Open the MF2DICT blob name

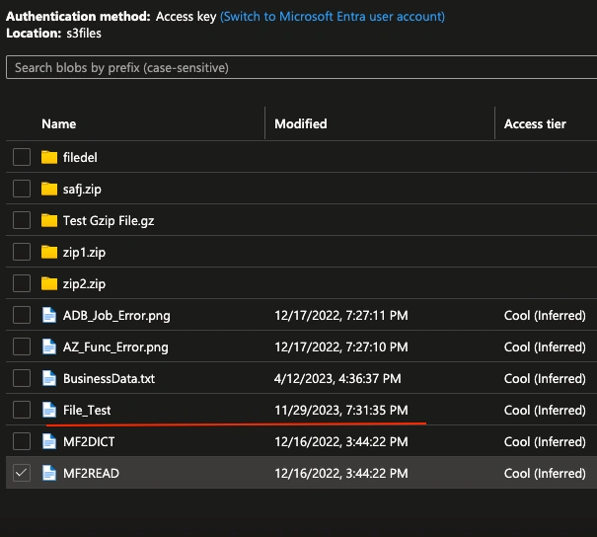point(89,442)
